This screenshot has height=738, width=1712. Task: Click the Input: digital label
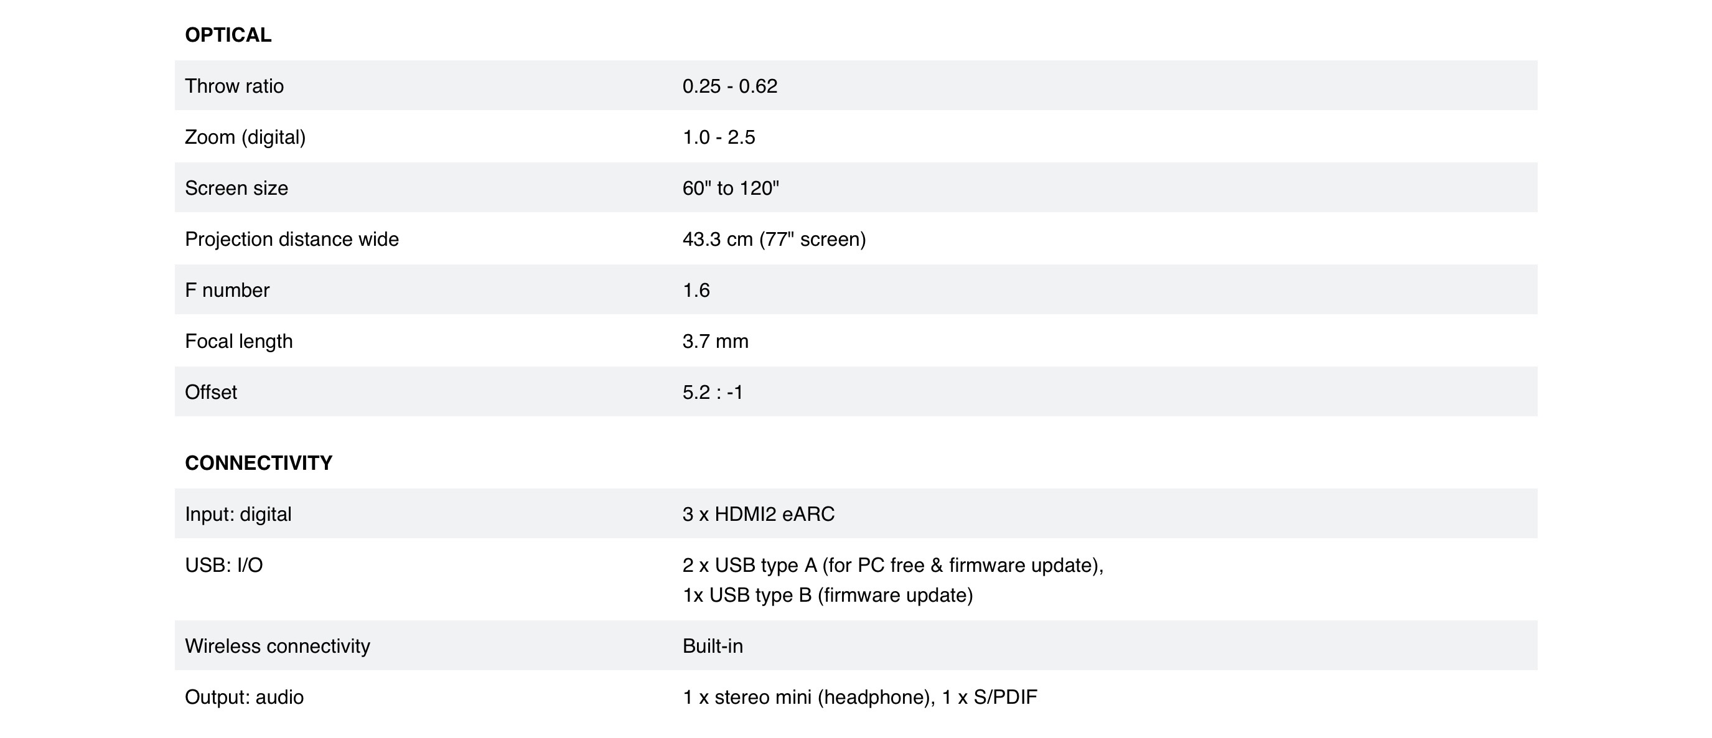(238, 514)
